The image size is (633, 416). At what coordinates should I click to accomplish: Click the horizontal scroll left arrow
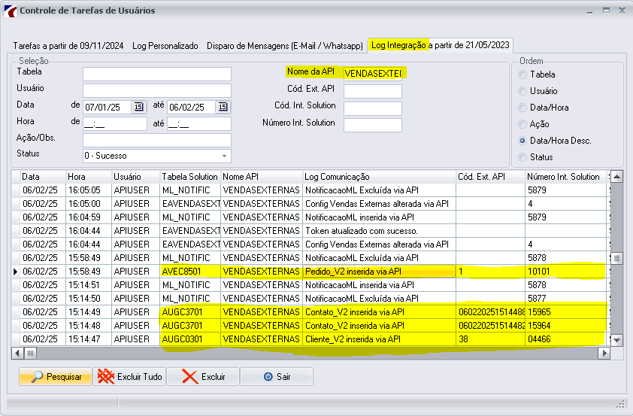(17, 354)
